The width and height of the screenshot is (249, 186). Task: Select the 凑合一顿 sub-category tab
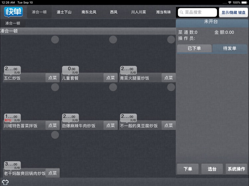[13, 23]
